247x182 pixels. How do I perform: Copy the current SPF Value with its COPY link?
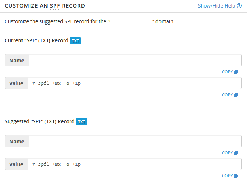(230, 95)
